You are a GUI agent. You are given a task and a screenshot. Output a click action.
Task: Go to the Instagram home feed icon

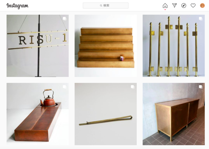[x=165, y=6]
